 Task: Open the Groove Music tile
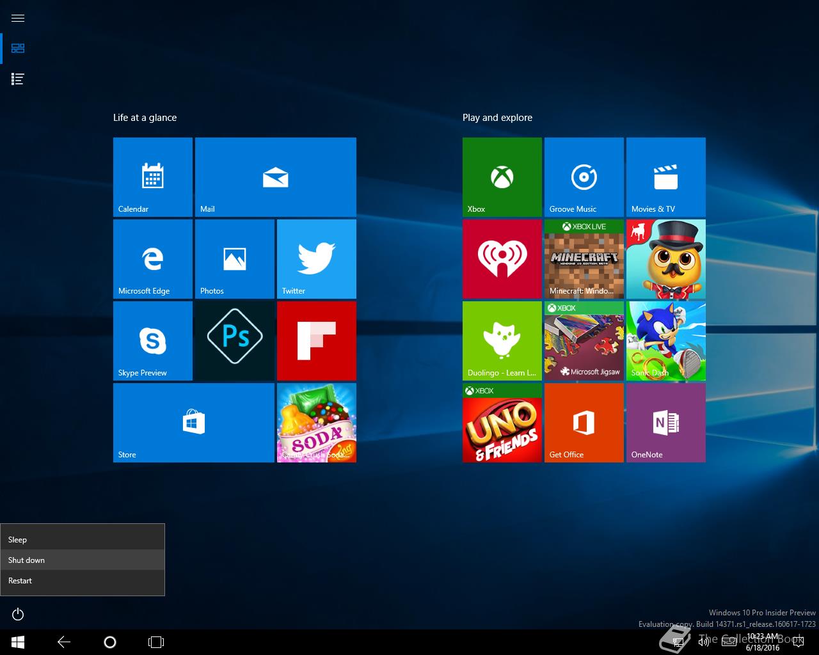(x=584, y=177)
